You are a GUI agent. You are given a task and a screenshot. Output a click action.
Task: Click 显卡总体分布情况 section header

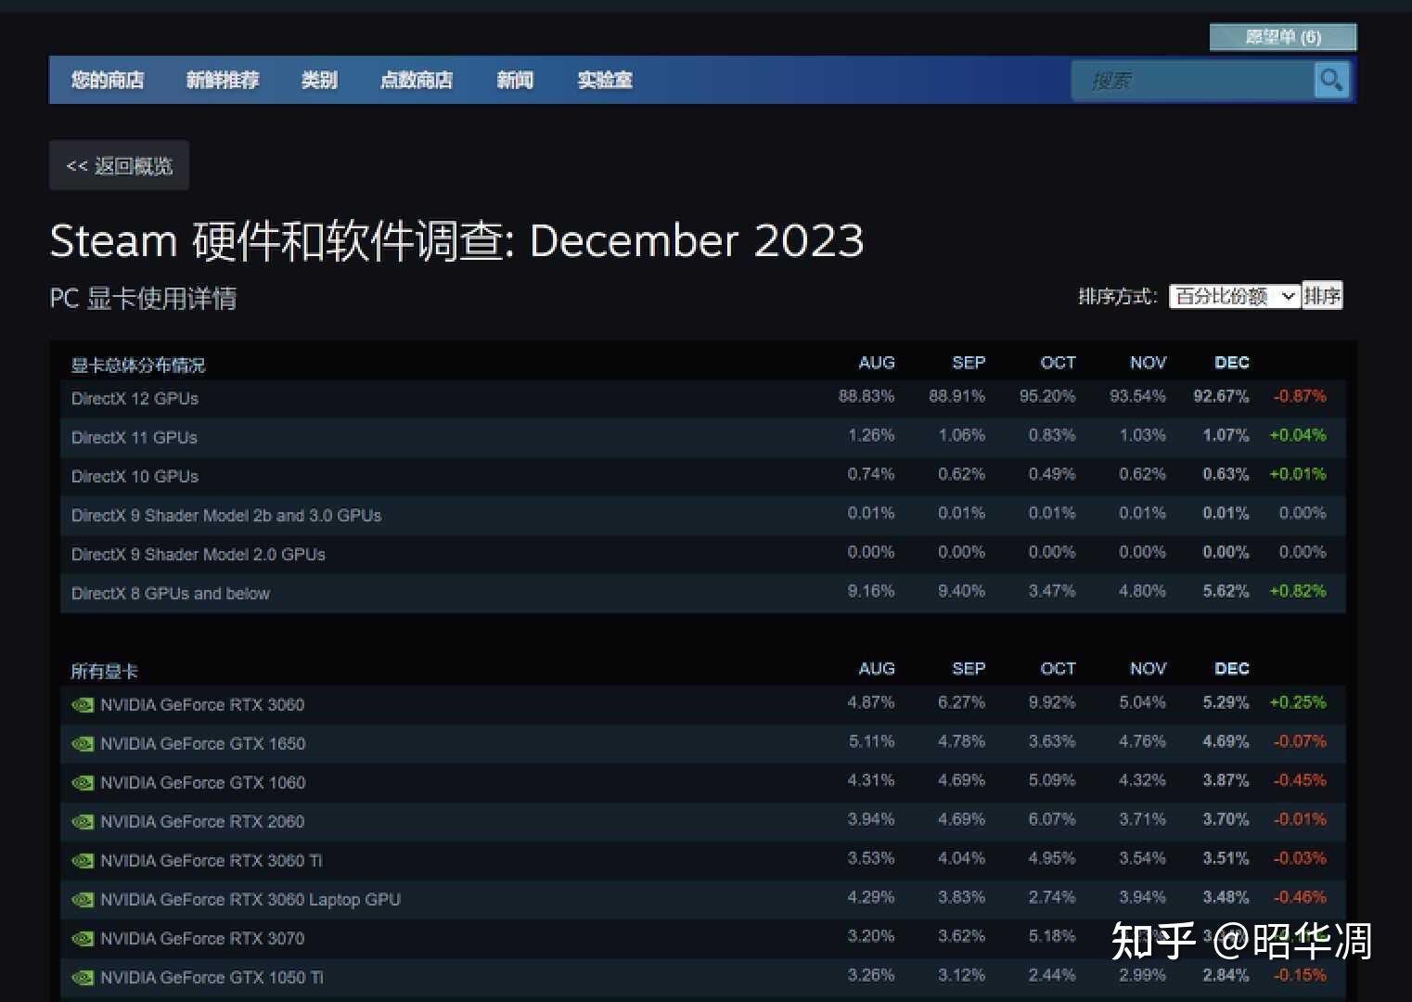(x=138, y=365)
